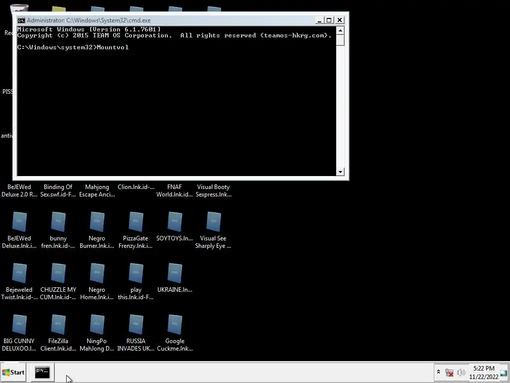510x383 pixels.
Task: Select the FileZilla Client.lnk desktop icon
Action: (58, 333)
